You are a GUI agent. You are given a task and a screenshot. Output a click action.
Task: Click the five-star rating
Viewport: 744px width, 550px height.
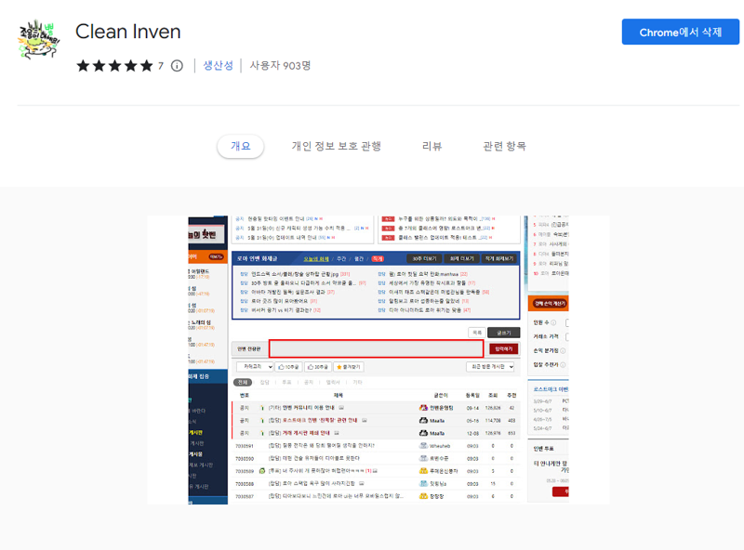click(114, 66)
